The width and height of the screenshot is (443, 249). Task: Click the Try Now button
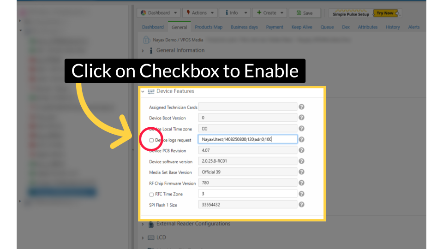point(385,13)
